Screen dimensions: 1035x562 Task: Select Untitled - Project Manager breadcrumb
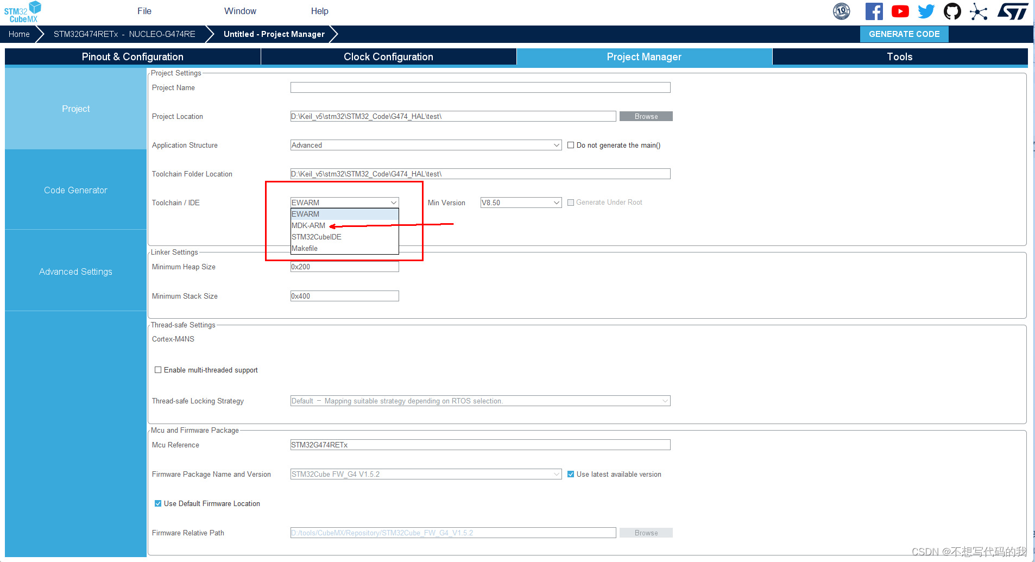point(274,34)
